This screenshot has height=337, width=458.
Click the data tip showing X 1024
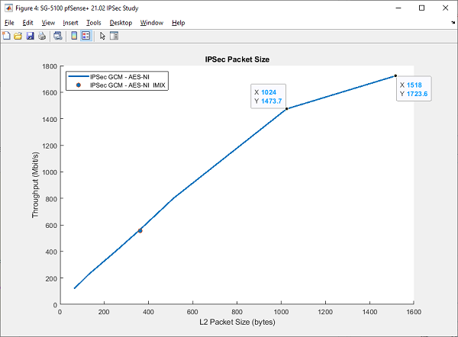[x=269, y=96]
